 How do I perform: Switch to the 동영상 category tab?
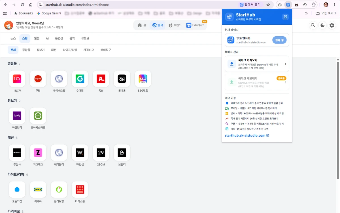(59, 38)
